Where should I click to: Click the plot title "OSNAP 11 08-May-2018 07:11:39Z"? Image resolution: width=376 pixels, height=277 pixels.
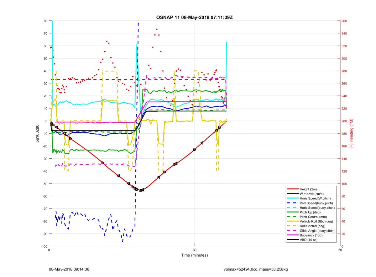(x=194, y=17)
